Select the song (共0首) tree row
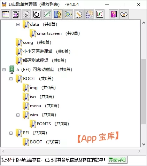 click(37, 42)
